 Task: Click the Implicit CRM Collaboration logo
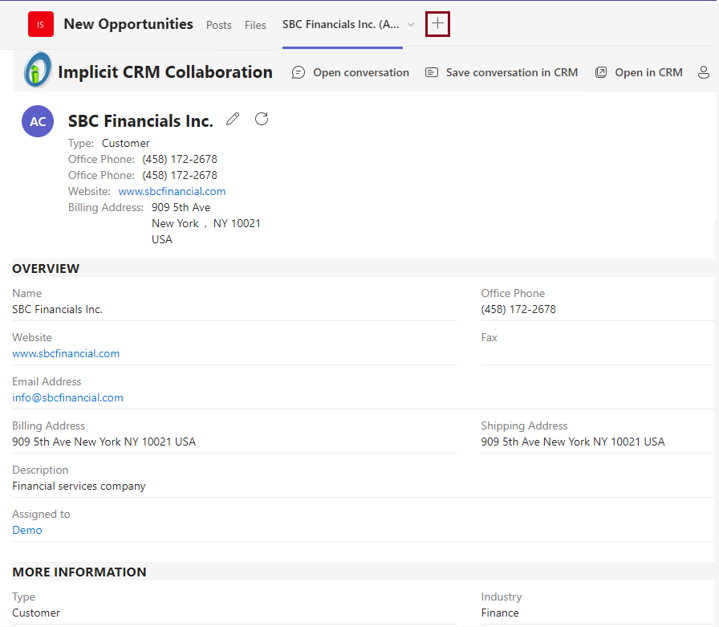38,71
